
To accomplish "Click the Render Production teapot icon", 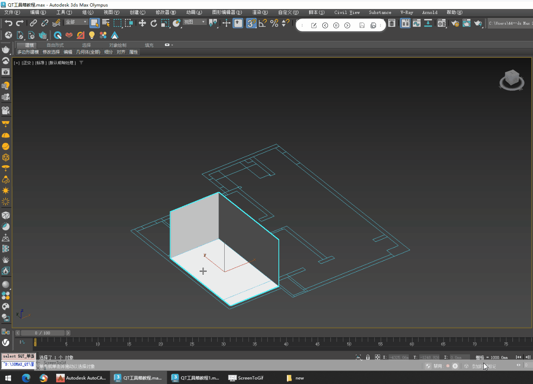I will 478,23.
